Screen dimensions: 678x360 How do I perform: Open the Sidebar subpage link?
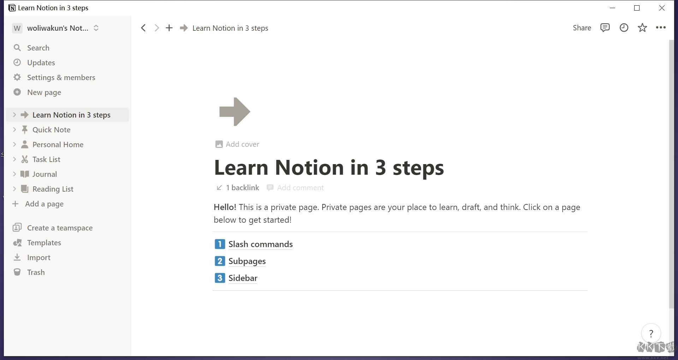click(243, 278)
